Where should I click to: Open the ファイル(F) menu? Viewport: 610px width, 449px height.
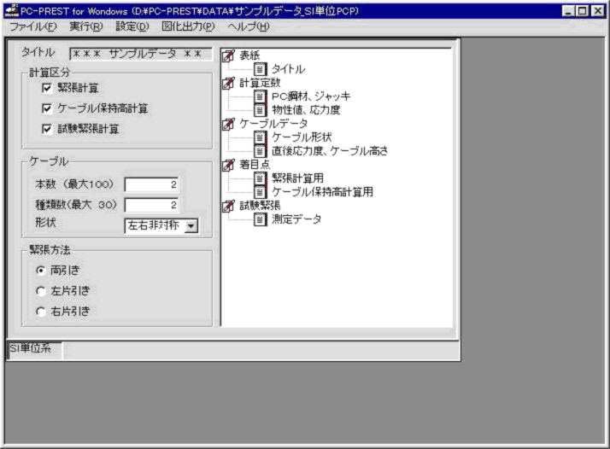point(33,26)
